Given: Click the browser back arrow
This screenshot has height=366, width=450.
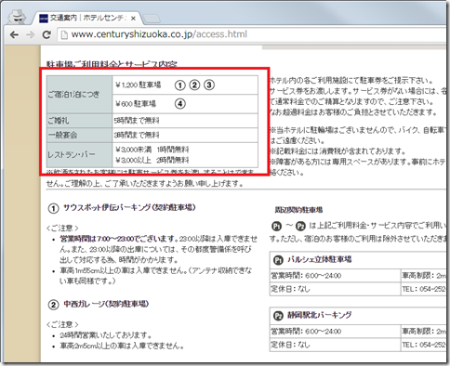Looking at the screenshot, I should [14, 34].
